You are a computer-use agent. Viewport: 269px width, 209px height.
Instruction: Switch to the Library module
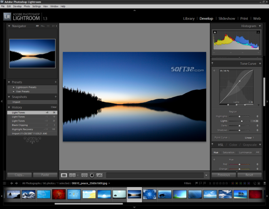pyautogui.click(x=189, y=19)
